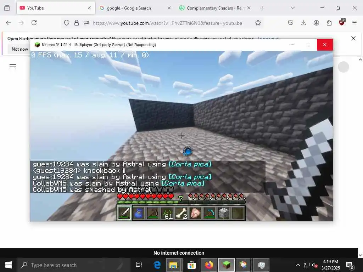This screenshot has height=272, width=363.
Task: Reload the YouTube page
Action: pos(34,23)
